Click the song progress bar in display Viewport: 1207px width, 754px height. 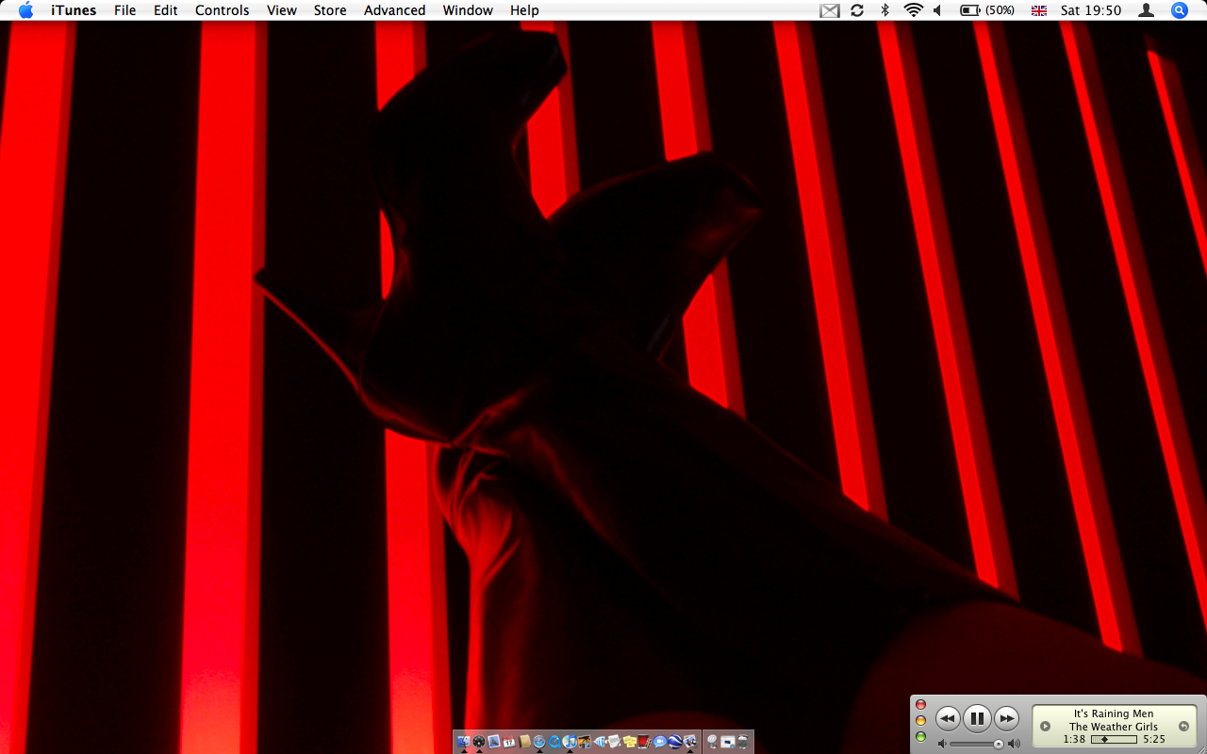1114,740
